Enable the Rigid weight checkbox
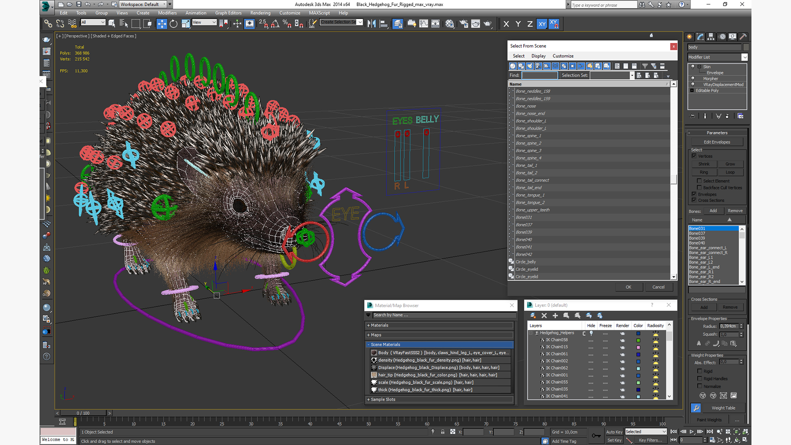Image resolution: width=791 pixels, height=445 pixels. [x=700, y=371]
